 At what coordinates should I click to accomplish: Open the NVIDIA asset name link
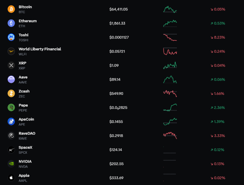tap(25, 161)
